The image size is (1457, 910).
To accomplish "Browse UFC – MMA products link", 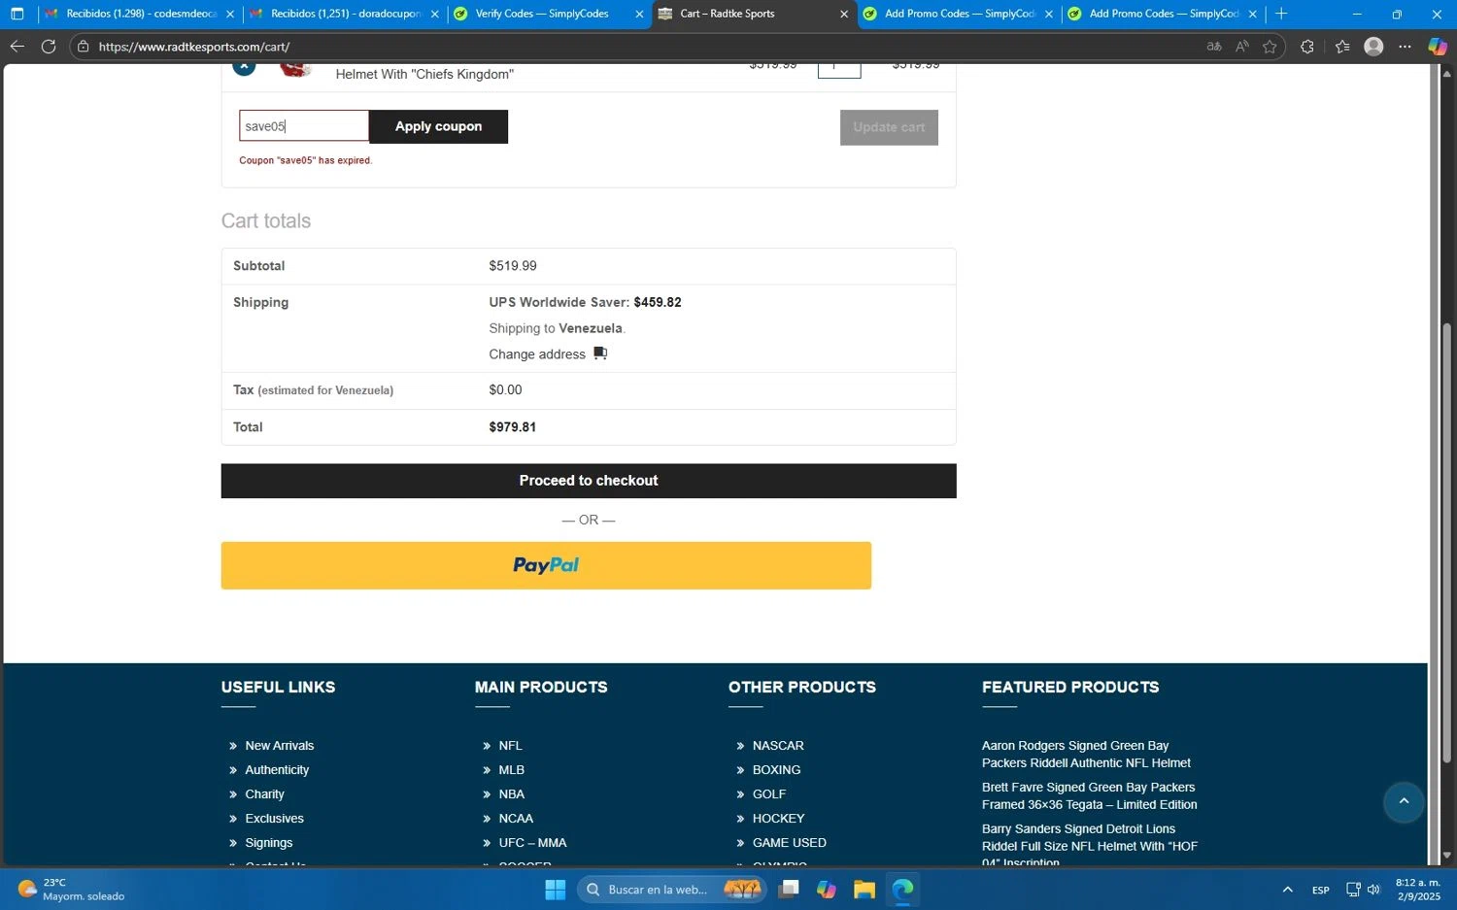I will (x=532, y=843).
